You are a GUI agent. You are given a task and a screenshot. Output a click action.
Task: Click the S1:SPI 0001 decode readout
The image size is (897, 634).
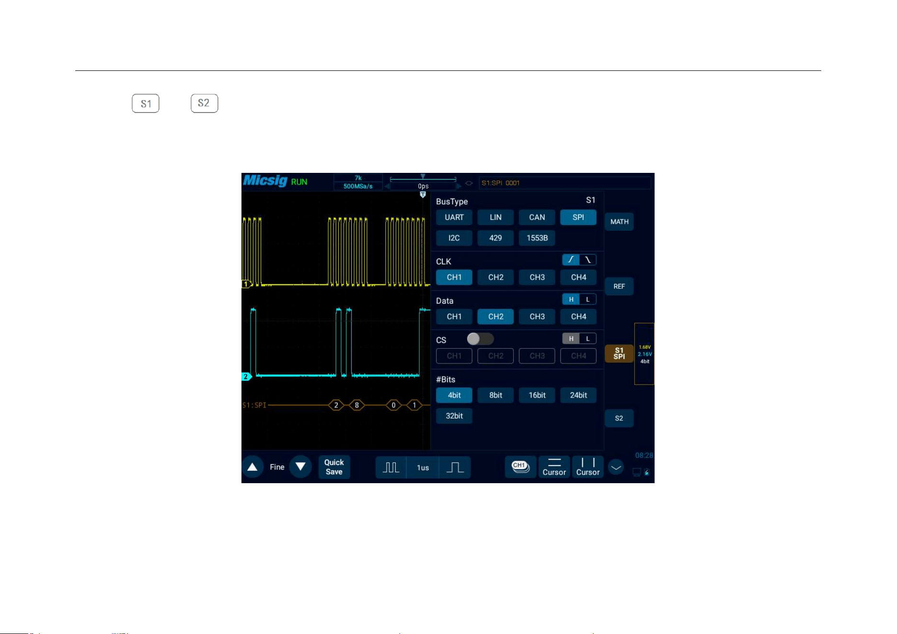565,183
